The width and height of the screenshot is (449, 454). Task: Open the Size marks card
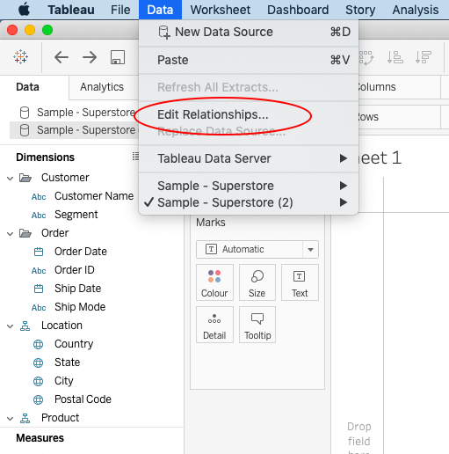click(257, 282)
